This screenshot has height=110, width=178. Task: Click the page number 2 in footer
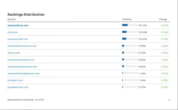pyautogui.click(x=169, y=100)
